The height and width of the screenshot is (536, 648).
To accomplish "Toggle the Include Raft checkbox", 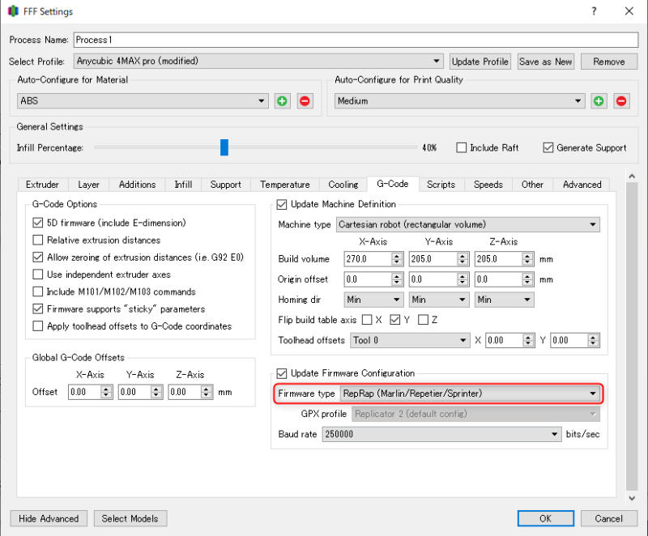I will pos(461,148).
